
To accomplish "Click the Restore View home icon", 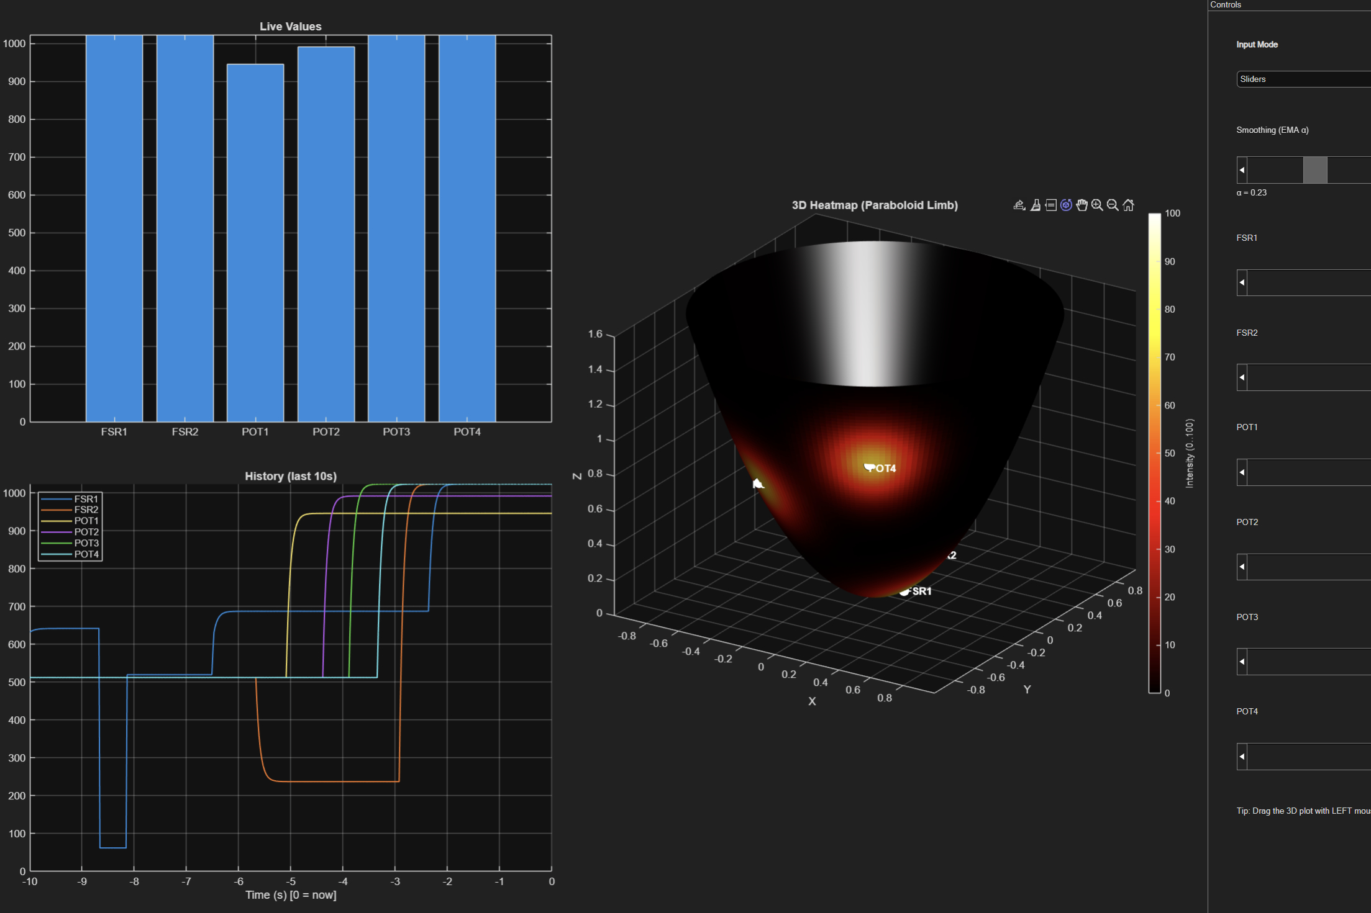I will point(1129,205).
